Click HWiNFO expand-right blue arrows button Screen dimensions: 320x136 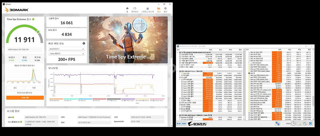click(184, 124)
